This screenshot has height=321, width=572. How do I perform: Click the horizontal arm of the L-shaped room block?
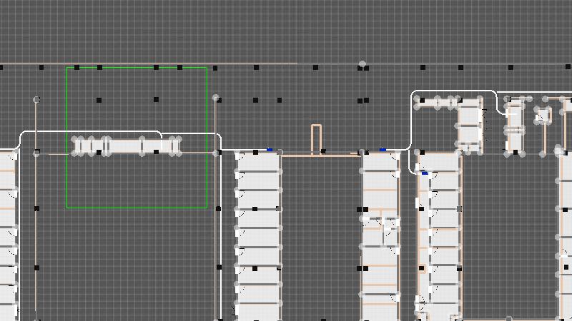(x=438, y=103)
